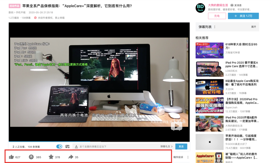
Task: Open the three-dot menu beside 弹幕列表
Action: [215, 27]
